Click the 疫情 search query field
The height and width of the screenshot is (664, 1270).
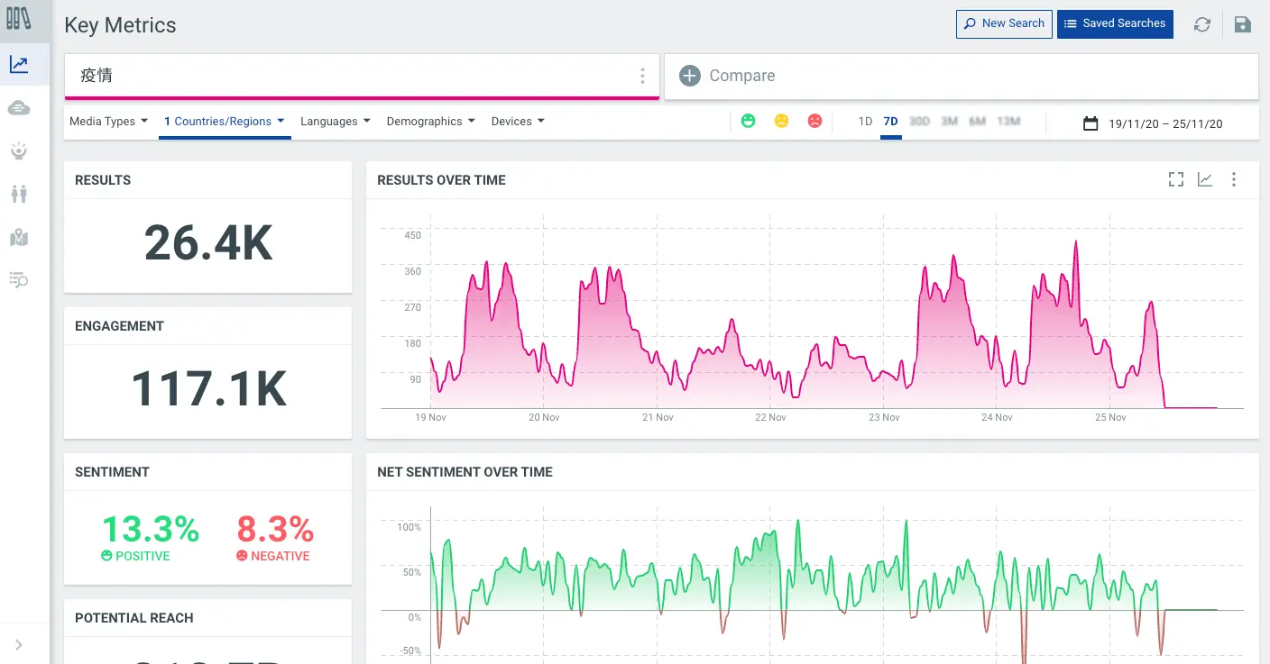point(362,76)
